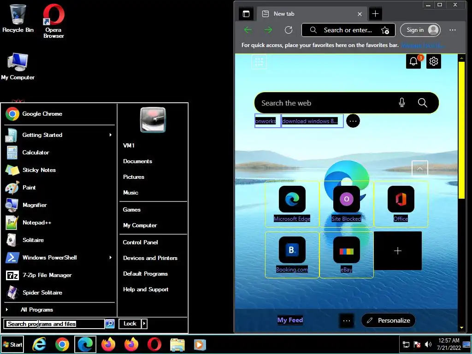This screenshot has width=472, height=354.
Task: Select the 'download windows 8...' search suggestion
Action: tap(313, 121)
